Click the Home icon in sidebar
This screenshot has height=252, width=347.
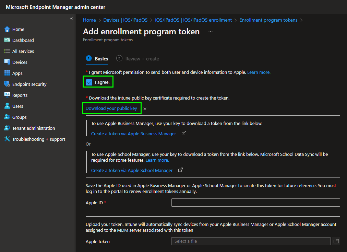click(7, 29)
